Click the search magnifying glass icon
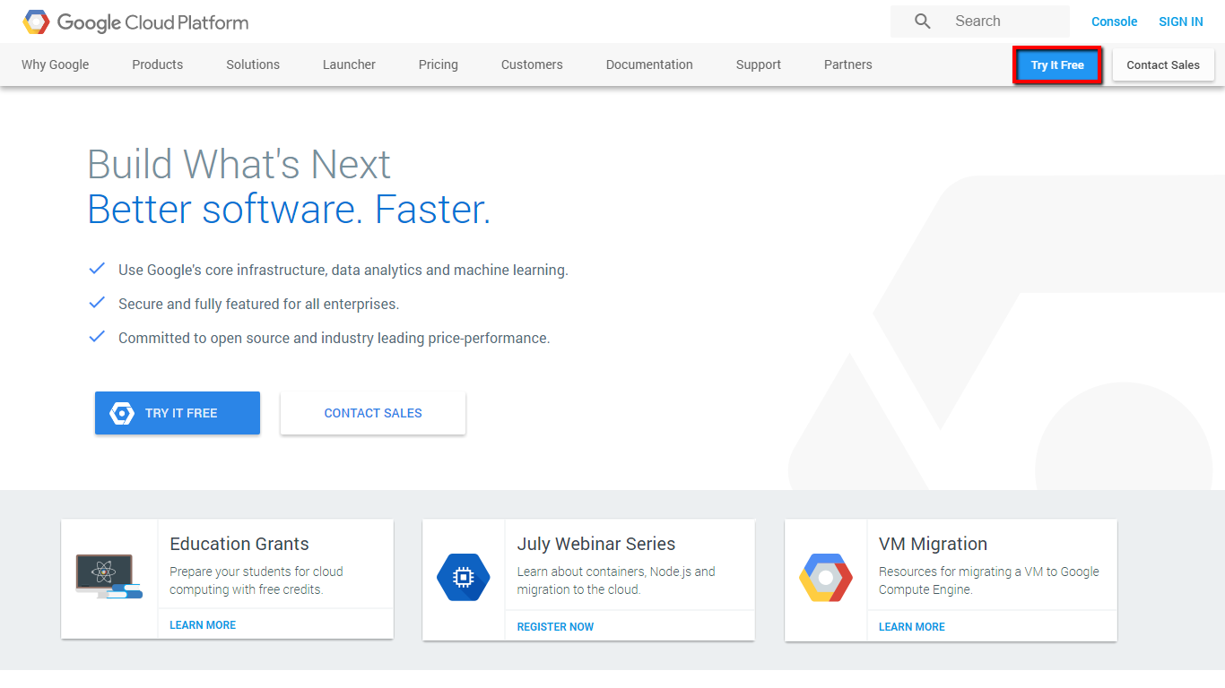The image size is (1225, 688). (922, 21)
